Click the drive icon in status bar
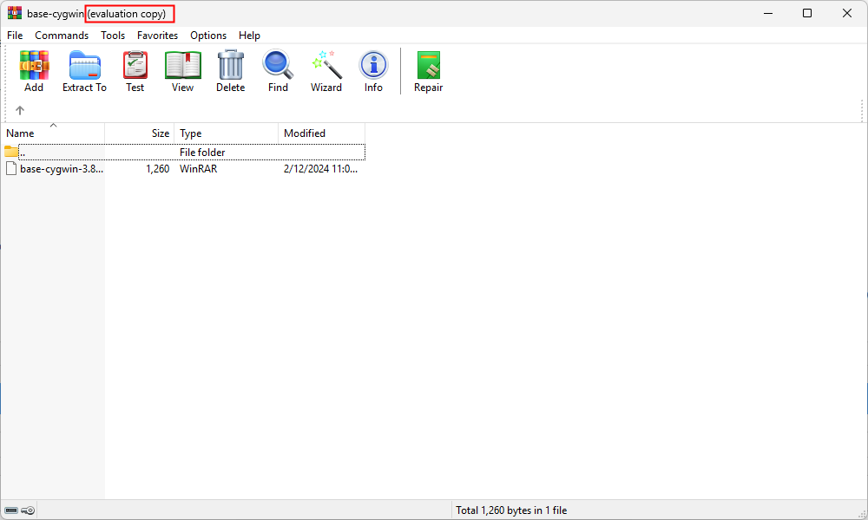868x520 pixels. pos(11,510)
